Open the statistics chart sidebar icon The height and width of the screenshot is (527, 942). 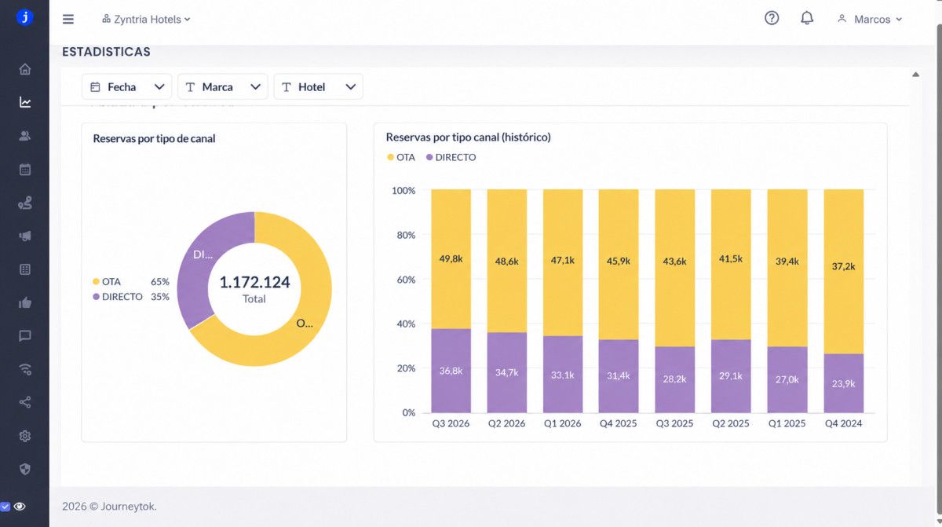[x=25, y=102]
